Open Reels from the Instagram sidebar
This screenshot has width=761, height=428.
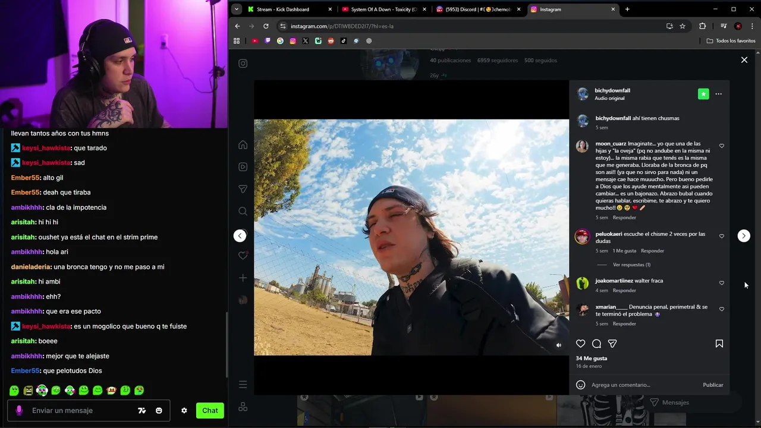[243, 167]
